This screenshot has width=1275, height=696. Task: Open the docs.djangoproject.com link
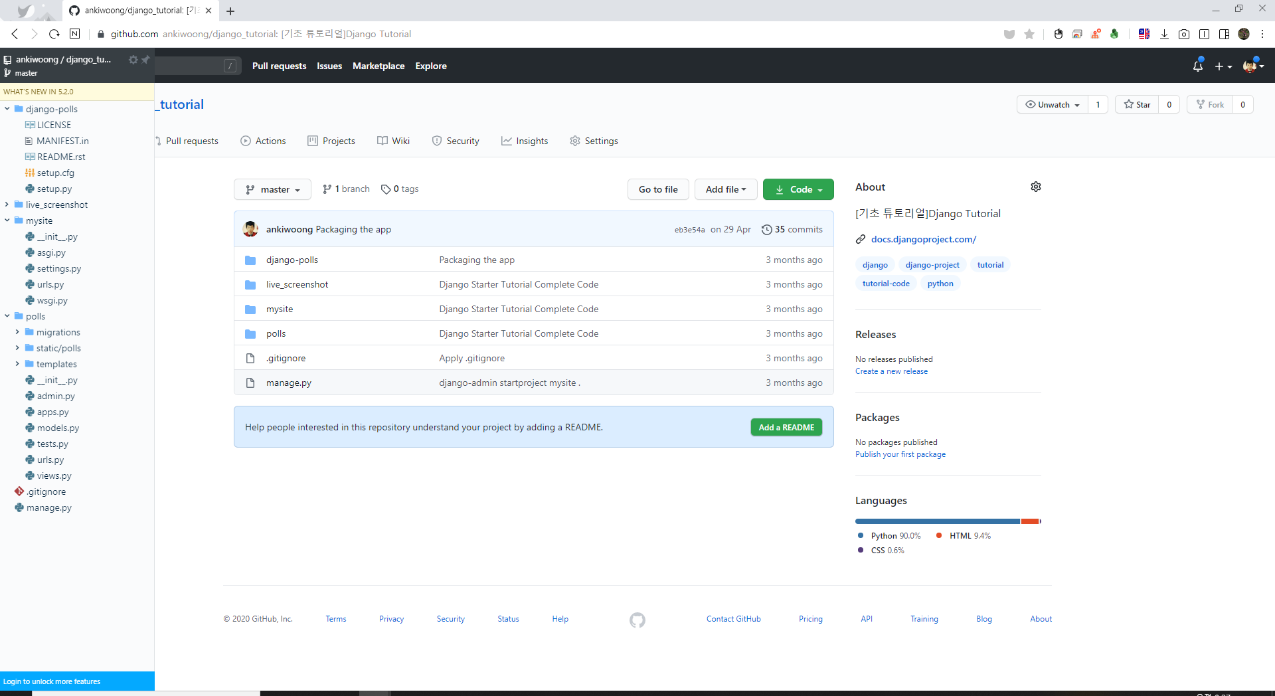click(x=924, y=239)
